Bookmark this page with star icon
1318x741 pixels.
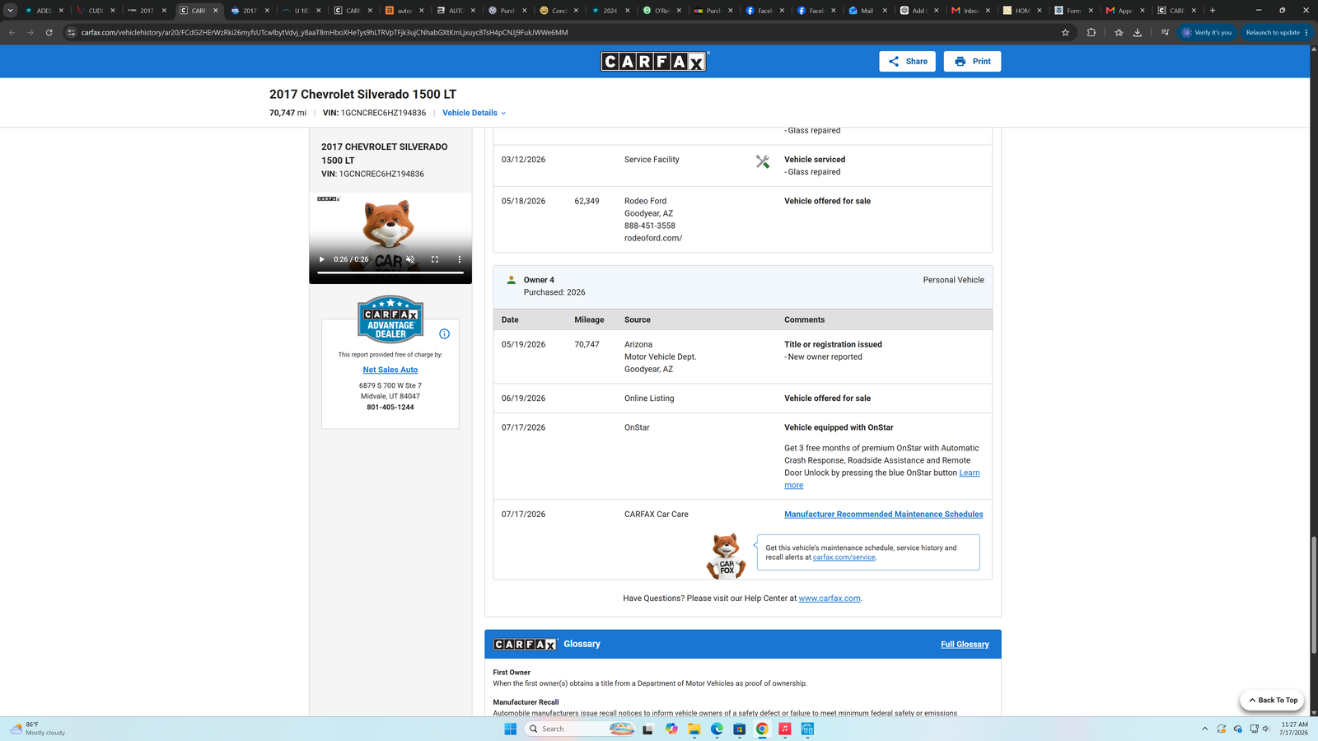click(x=1065, y=33)
